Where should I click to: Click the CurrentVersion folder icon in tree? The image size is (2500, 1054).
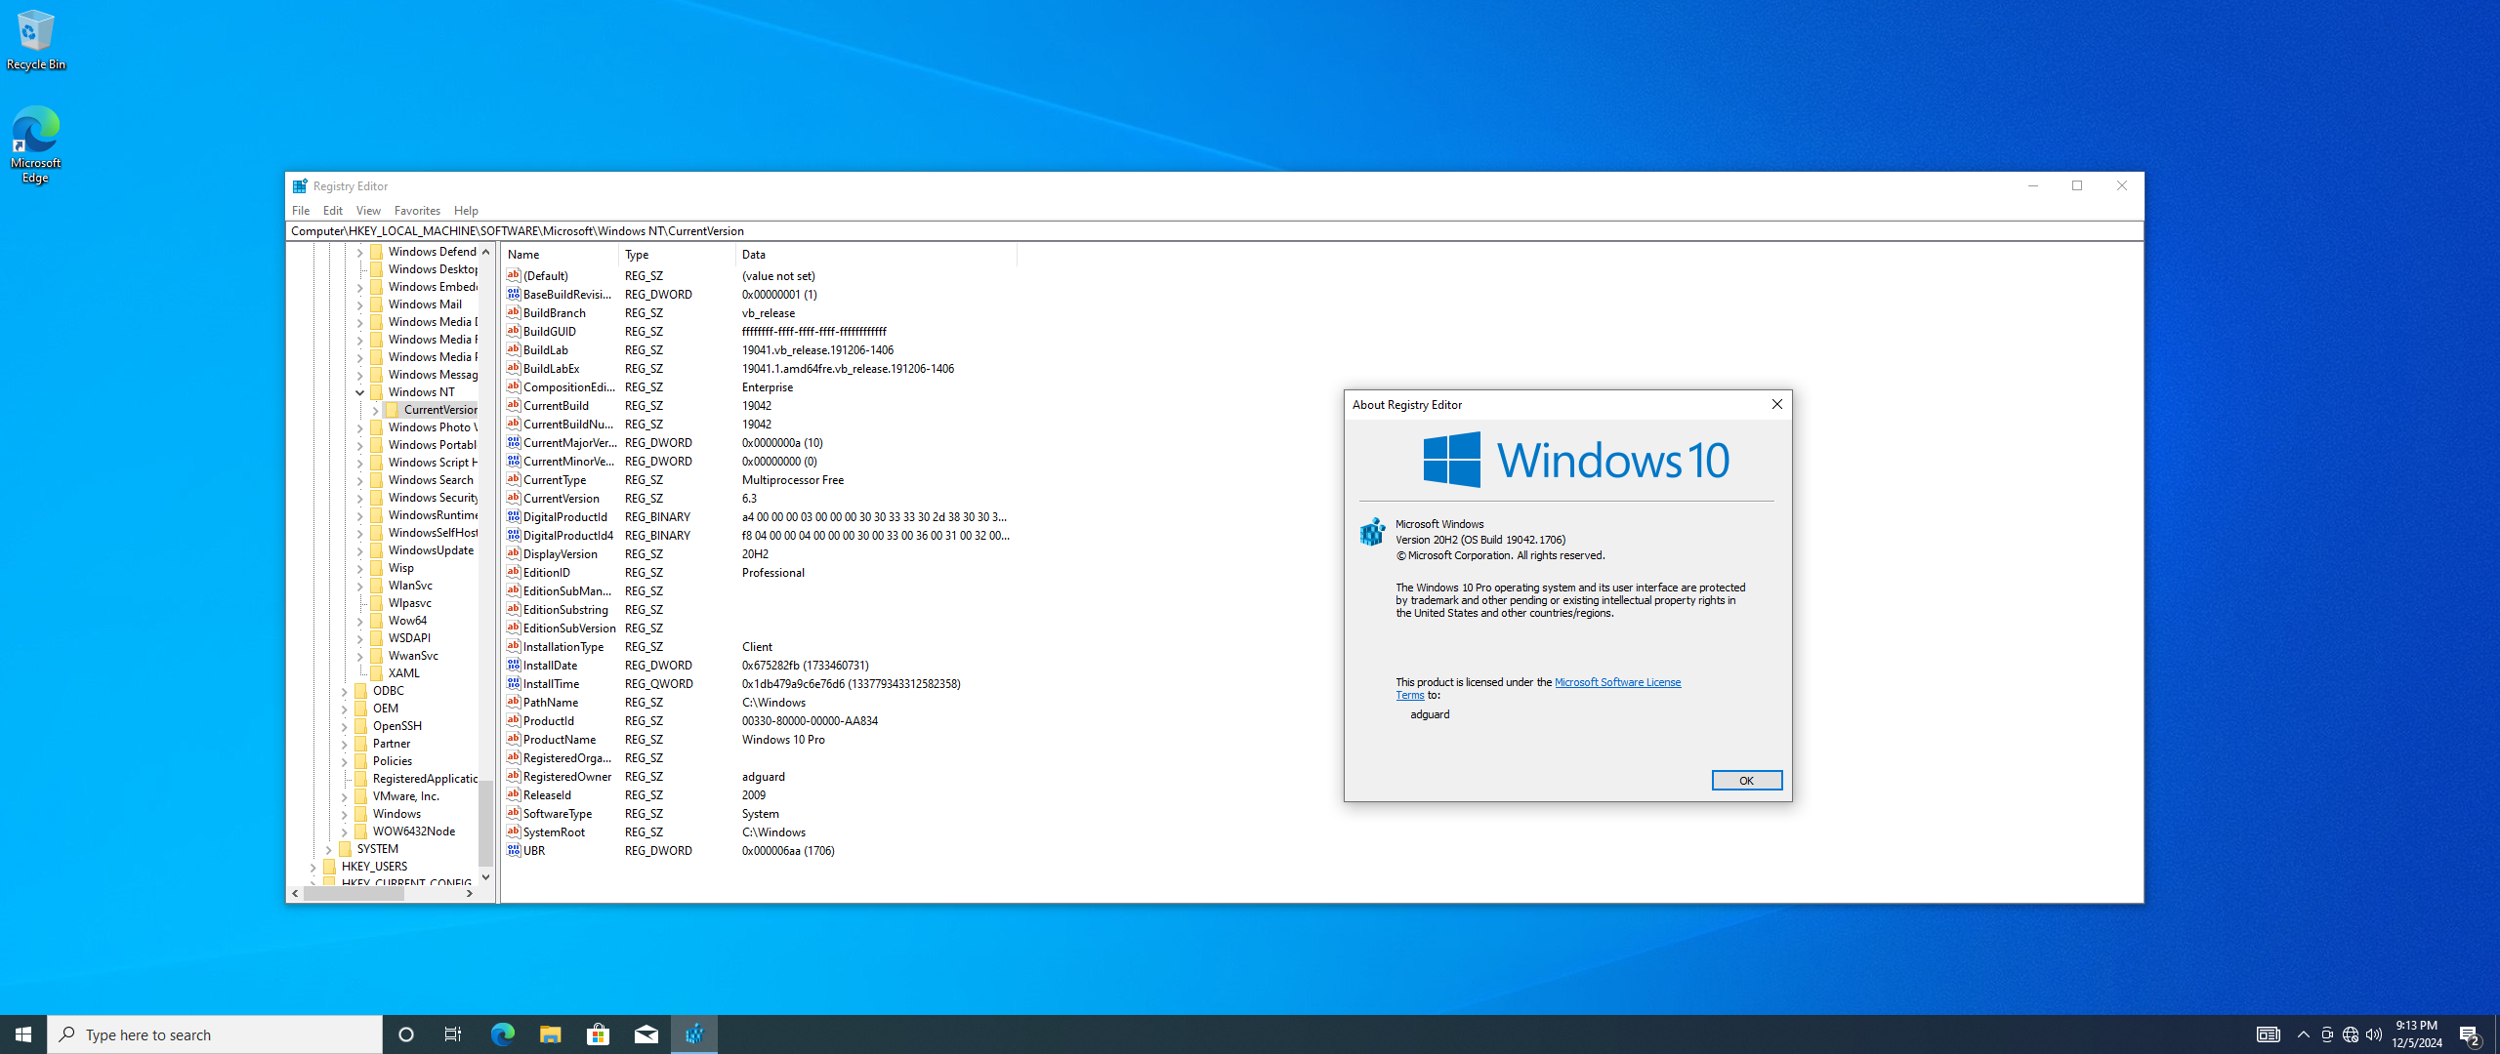click(393, 410)
